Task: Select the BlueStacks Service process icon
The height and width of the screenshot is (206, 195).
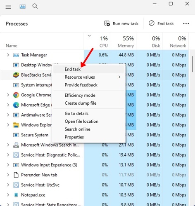Action: 16,75
